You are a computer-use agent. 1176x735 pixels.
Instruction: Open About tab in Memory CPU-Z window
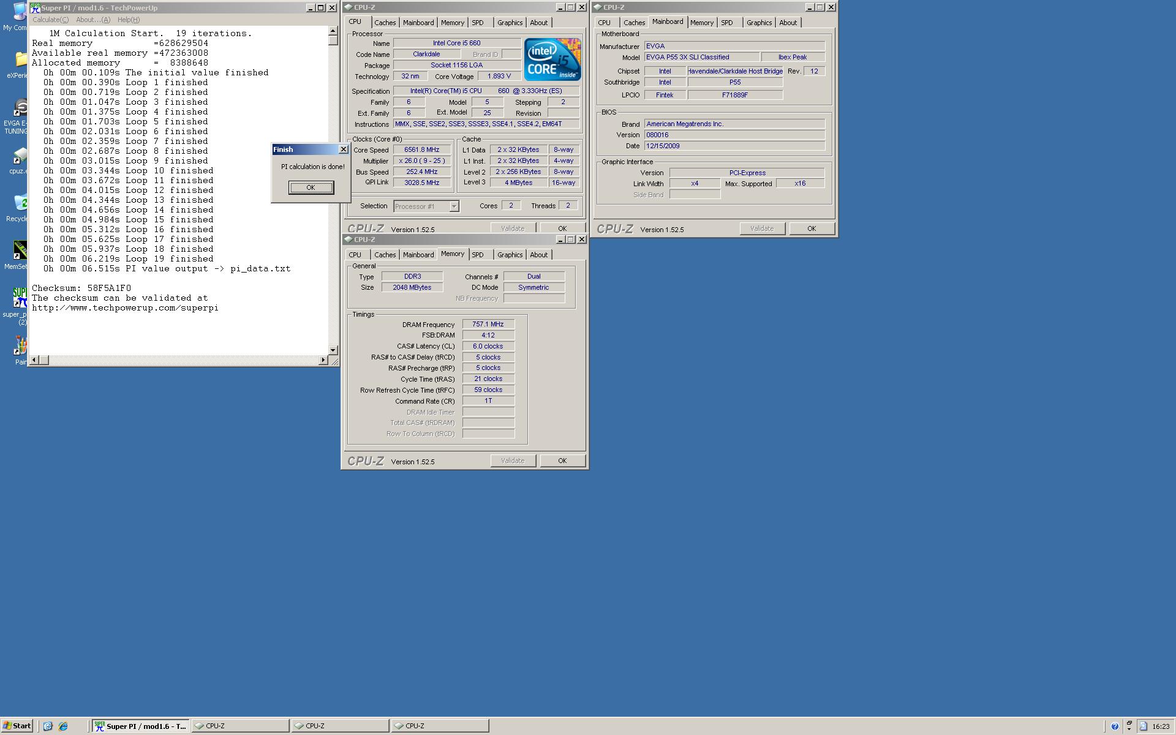(539, 255)
